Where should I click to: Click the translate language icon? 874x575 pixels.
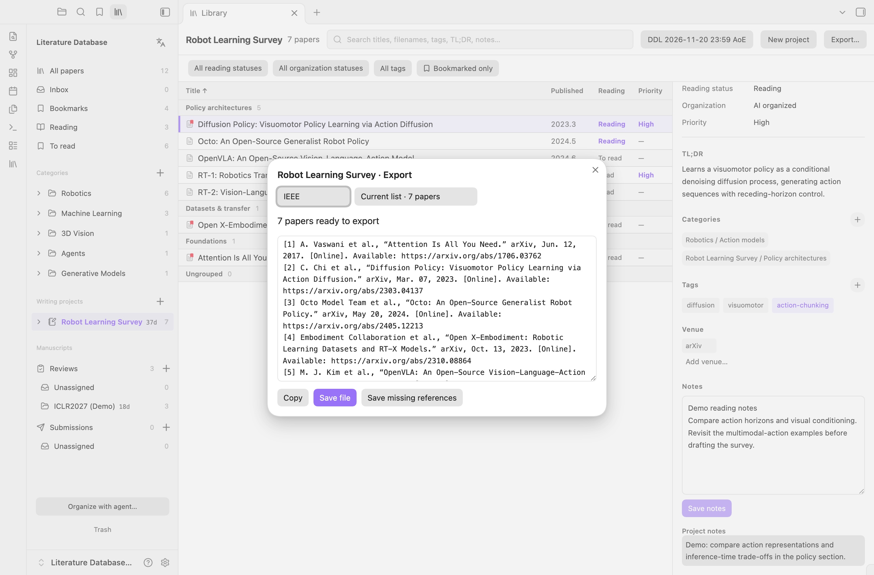coord(161,42)
